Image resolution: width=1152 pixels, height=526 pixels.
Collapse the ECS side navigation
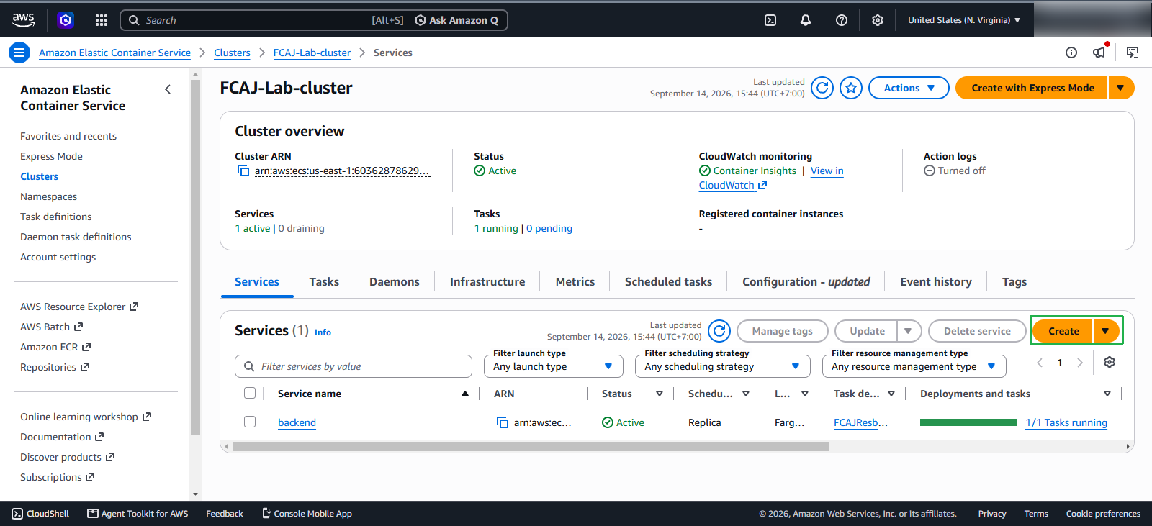tap(168, 89)
